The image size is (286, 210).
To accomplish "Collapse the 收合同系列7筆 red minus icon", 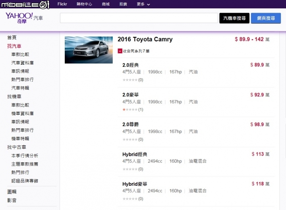I will click(x=120, y=51).
